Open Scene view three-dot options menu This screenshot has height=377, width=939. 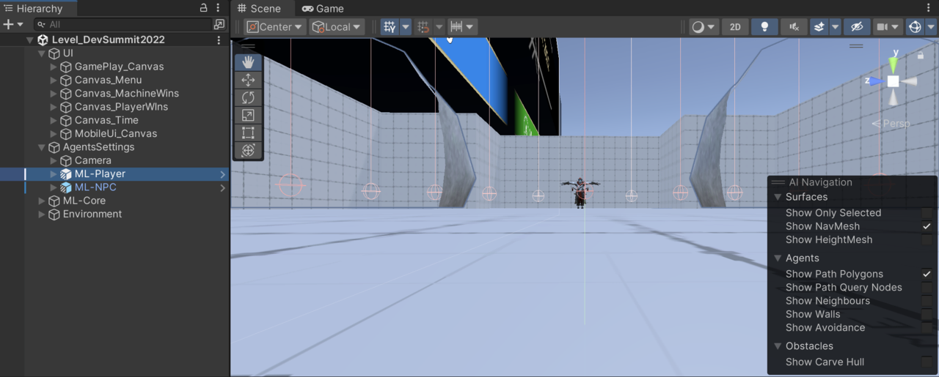pos(929,8)
